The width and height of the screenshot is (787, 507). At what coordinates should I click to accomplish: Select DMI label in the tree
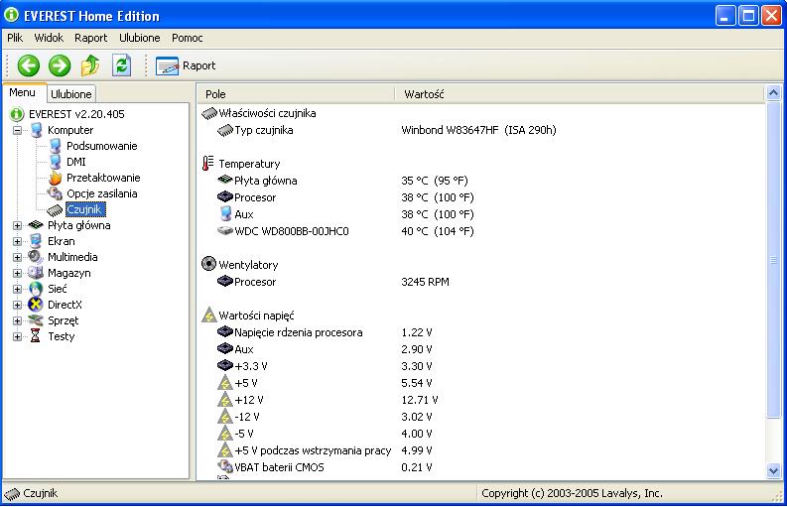[x=76, y=162]
